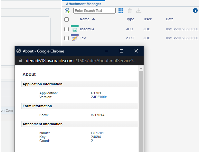
Task: Click JPG type of assem04
Action: (130, 29)
